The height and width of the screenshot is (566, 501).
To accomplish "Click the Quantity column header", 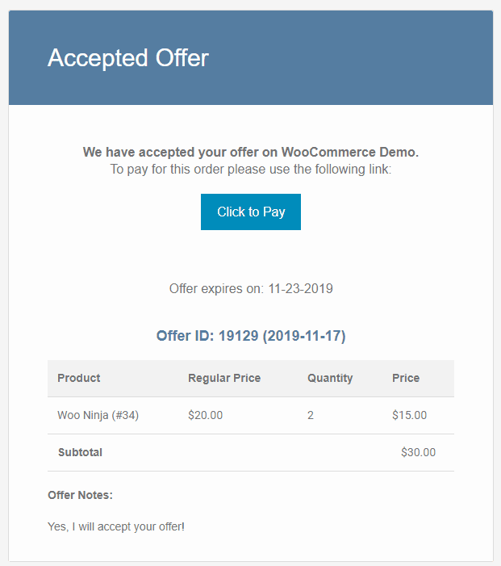I will (330, 379).
